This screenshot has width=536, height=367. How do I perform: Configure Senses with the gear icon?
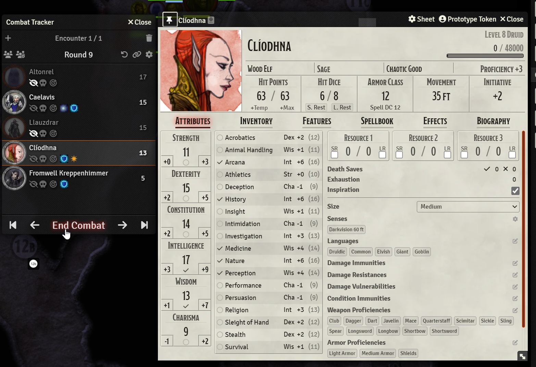[x=515, y=219]
